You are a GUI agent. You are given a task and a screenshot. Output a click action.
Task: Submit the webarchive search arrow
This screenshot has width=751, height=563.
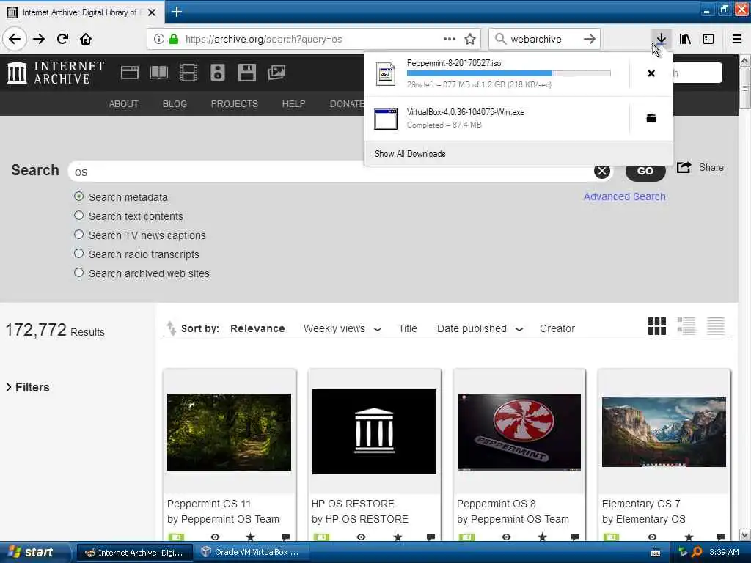pos(590,39)
